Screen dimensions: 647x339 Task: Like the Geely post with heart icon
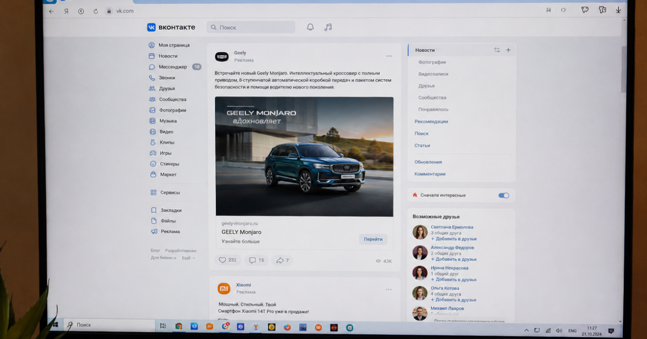[222, 260]
